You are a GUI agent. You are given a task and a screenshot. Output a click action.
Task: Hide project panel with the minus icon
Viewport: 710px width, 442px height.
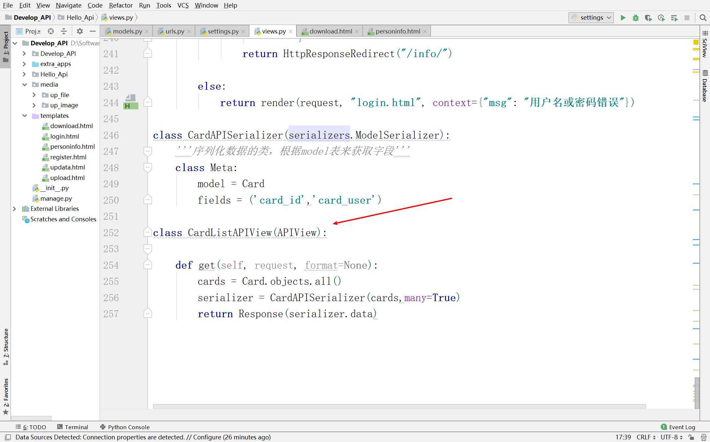click(x=93, y=31)
